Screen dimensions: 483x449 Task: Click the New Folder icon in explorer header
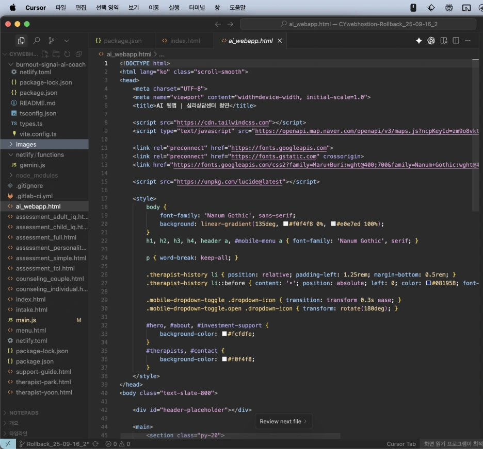point(56,54)
